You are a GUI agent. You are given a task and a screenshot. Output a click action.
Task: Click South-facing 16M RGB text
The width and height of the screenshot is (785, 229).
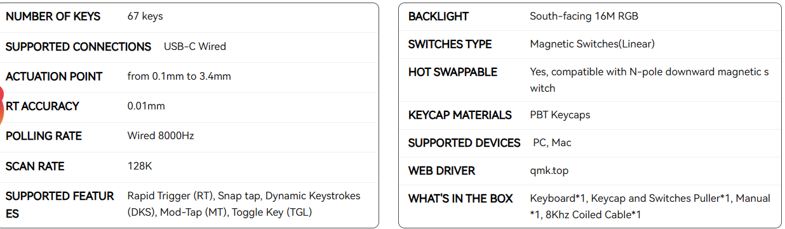[x=584, y=16]
